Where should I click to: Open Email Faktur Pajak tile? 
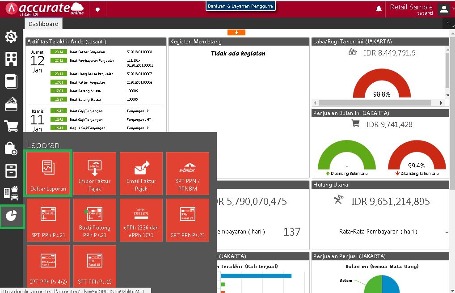tap(141, 174)
